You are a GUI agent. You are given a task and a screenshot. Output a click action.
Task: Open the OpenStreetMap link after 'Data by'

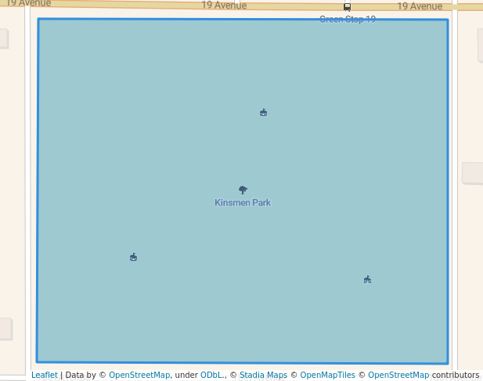coord(139,376)
